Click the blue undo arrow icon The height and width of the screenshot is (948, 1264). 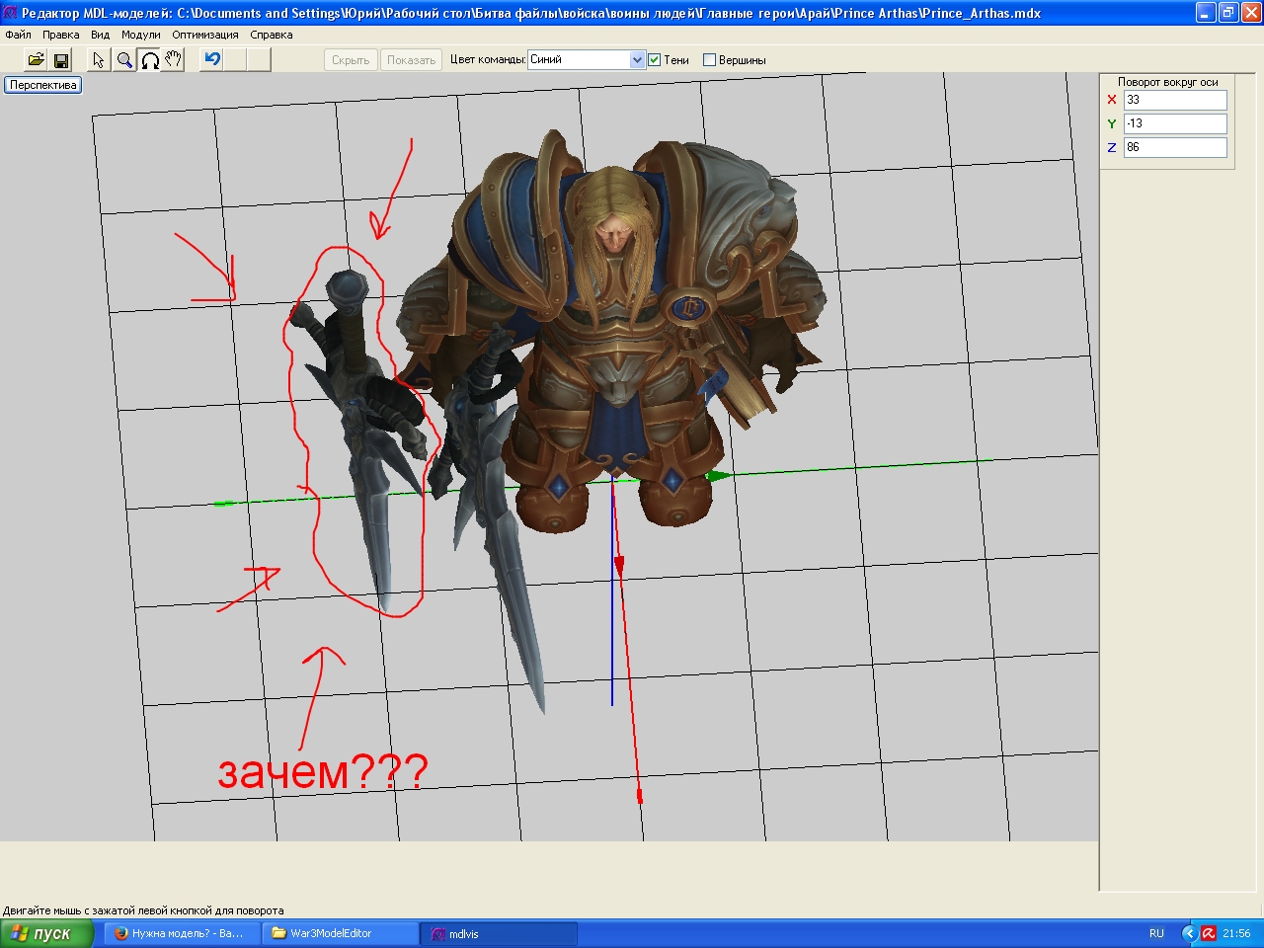(212, 59)
